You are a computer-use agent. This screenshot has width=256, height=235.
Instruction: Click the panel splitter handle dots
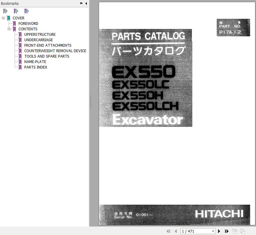(90, 102)
